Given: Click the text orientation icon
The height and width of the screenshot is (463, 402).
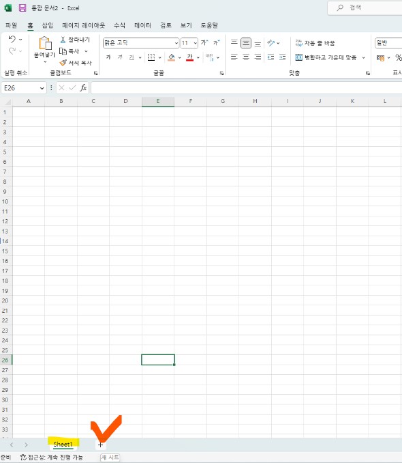Looking at the screenshot, I should click(271, 43).
